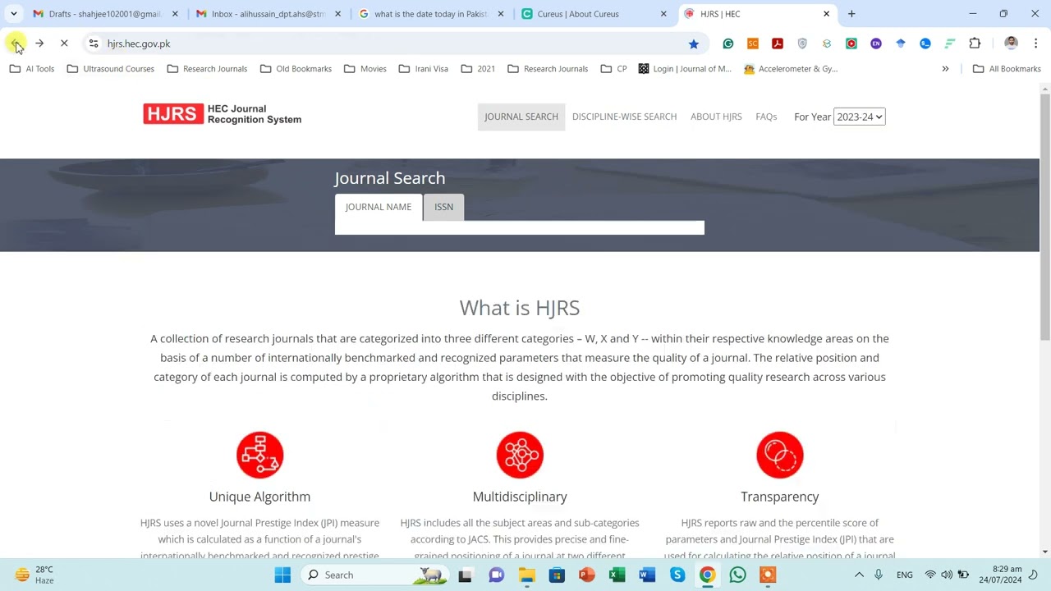
Task: Open Login Journal of M... bookmark
Action: pyautogui.click(x=685, y=69)
